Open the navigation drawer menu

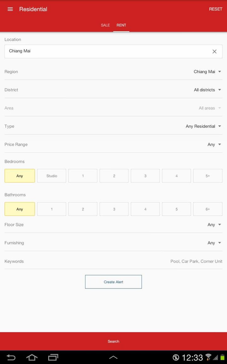(10, 9)
